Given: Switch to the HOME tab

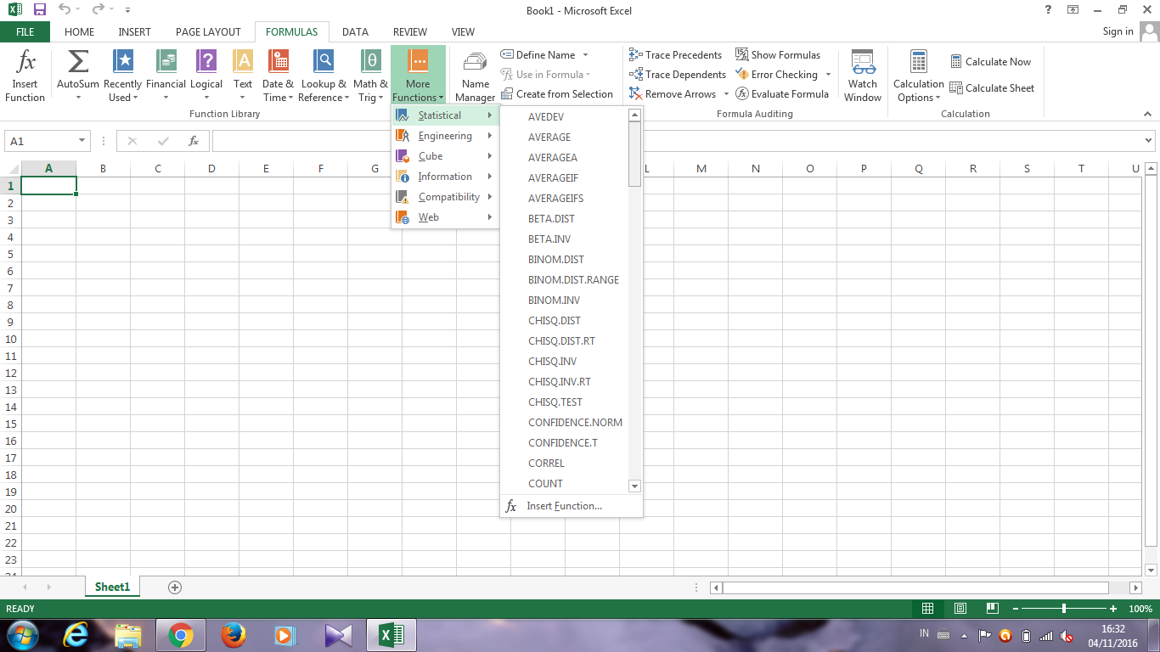Looking at the screenshot, I should coord(79,32).
